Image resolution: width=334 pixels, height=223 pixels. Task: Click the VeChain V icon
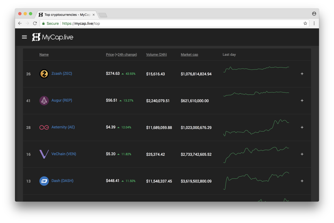point(44,154)
